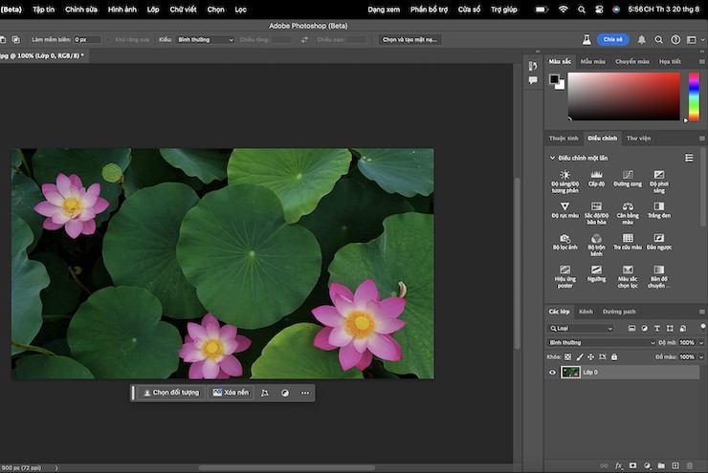
Task: Switch to the Kênh channels tab
Action: (x=585, y=312)
